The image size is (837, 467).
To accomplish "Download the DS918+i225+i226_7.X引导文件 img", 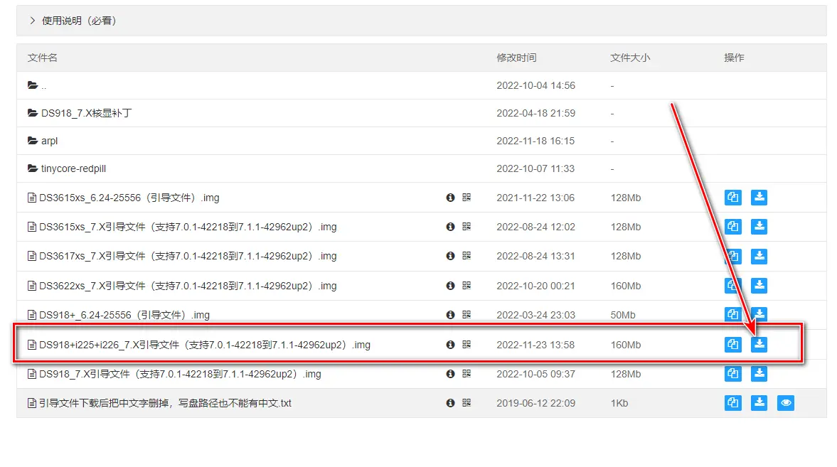I will click(759, 345).
